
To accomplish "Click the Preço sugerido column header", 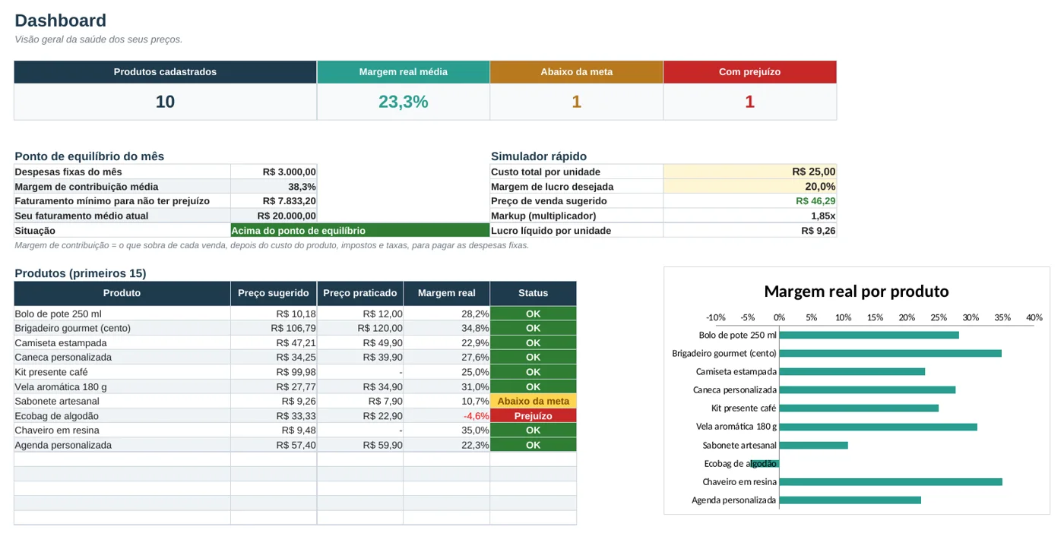I will 274,293.
